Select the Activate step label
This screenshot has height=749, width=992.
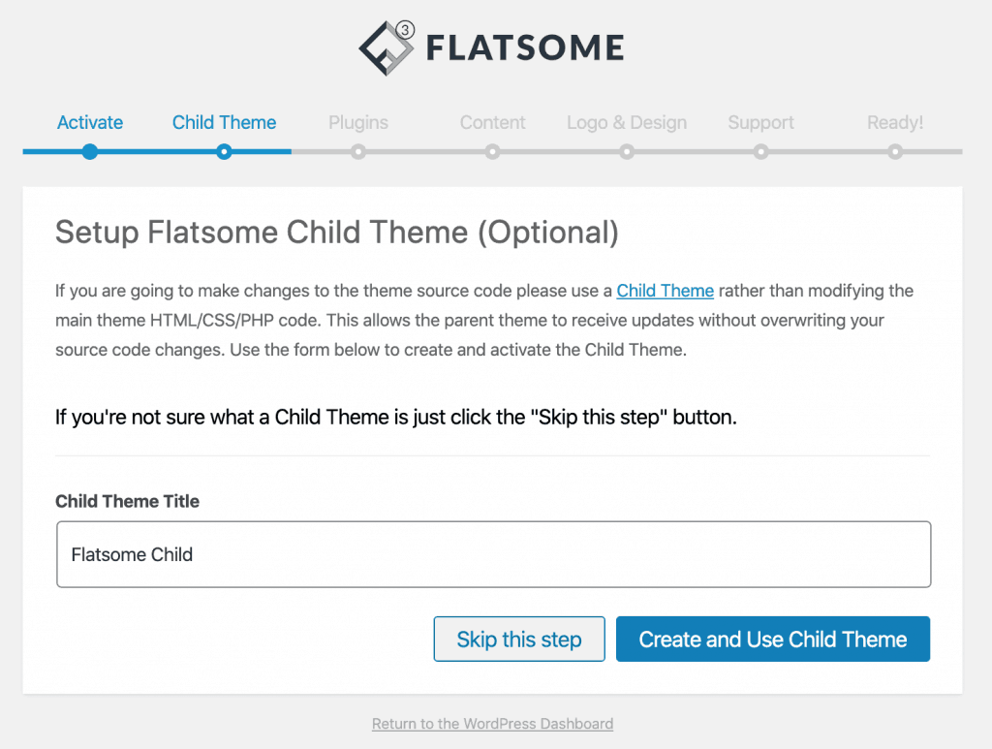(x=89, y=122)
